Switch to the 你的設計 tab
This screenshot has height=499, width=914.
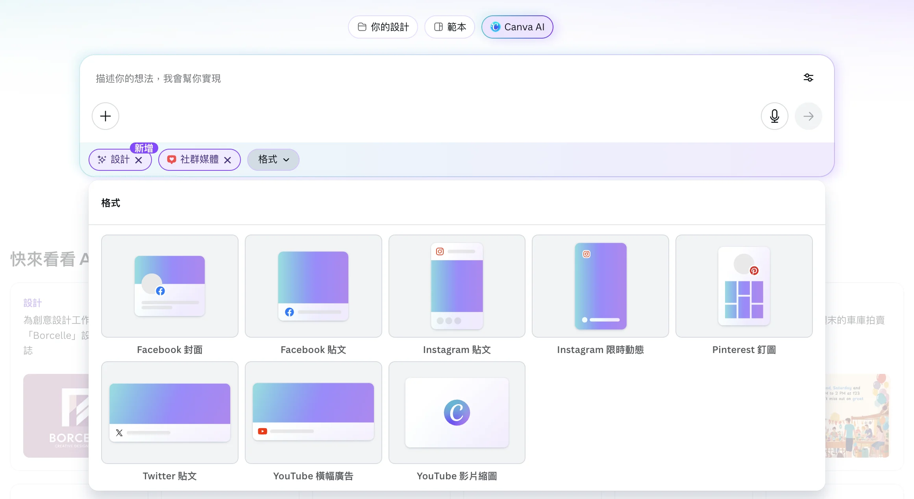tap(383, 27)
